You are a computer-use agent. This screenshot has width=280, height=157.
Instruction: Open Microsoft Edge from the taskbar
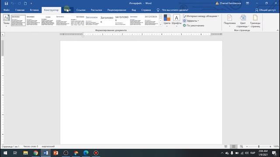[86, 153]
